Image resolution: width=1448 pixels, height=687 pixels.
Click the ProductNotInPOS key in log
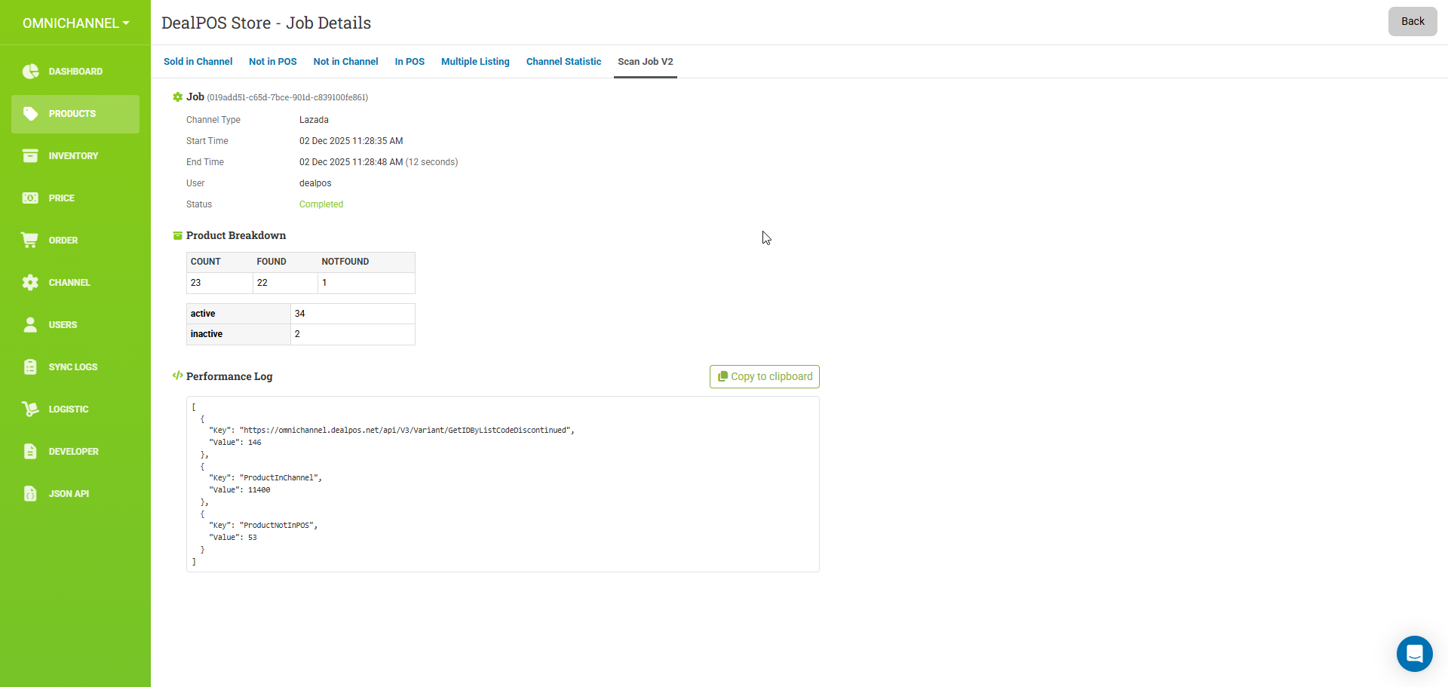point(277,526)
